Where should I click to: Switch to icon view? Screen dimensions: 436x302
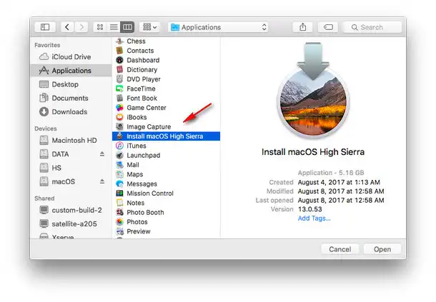click(x=100, y=27)
